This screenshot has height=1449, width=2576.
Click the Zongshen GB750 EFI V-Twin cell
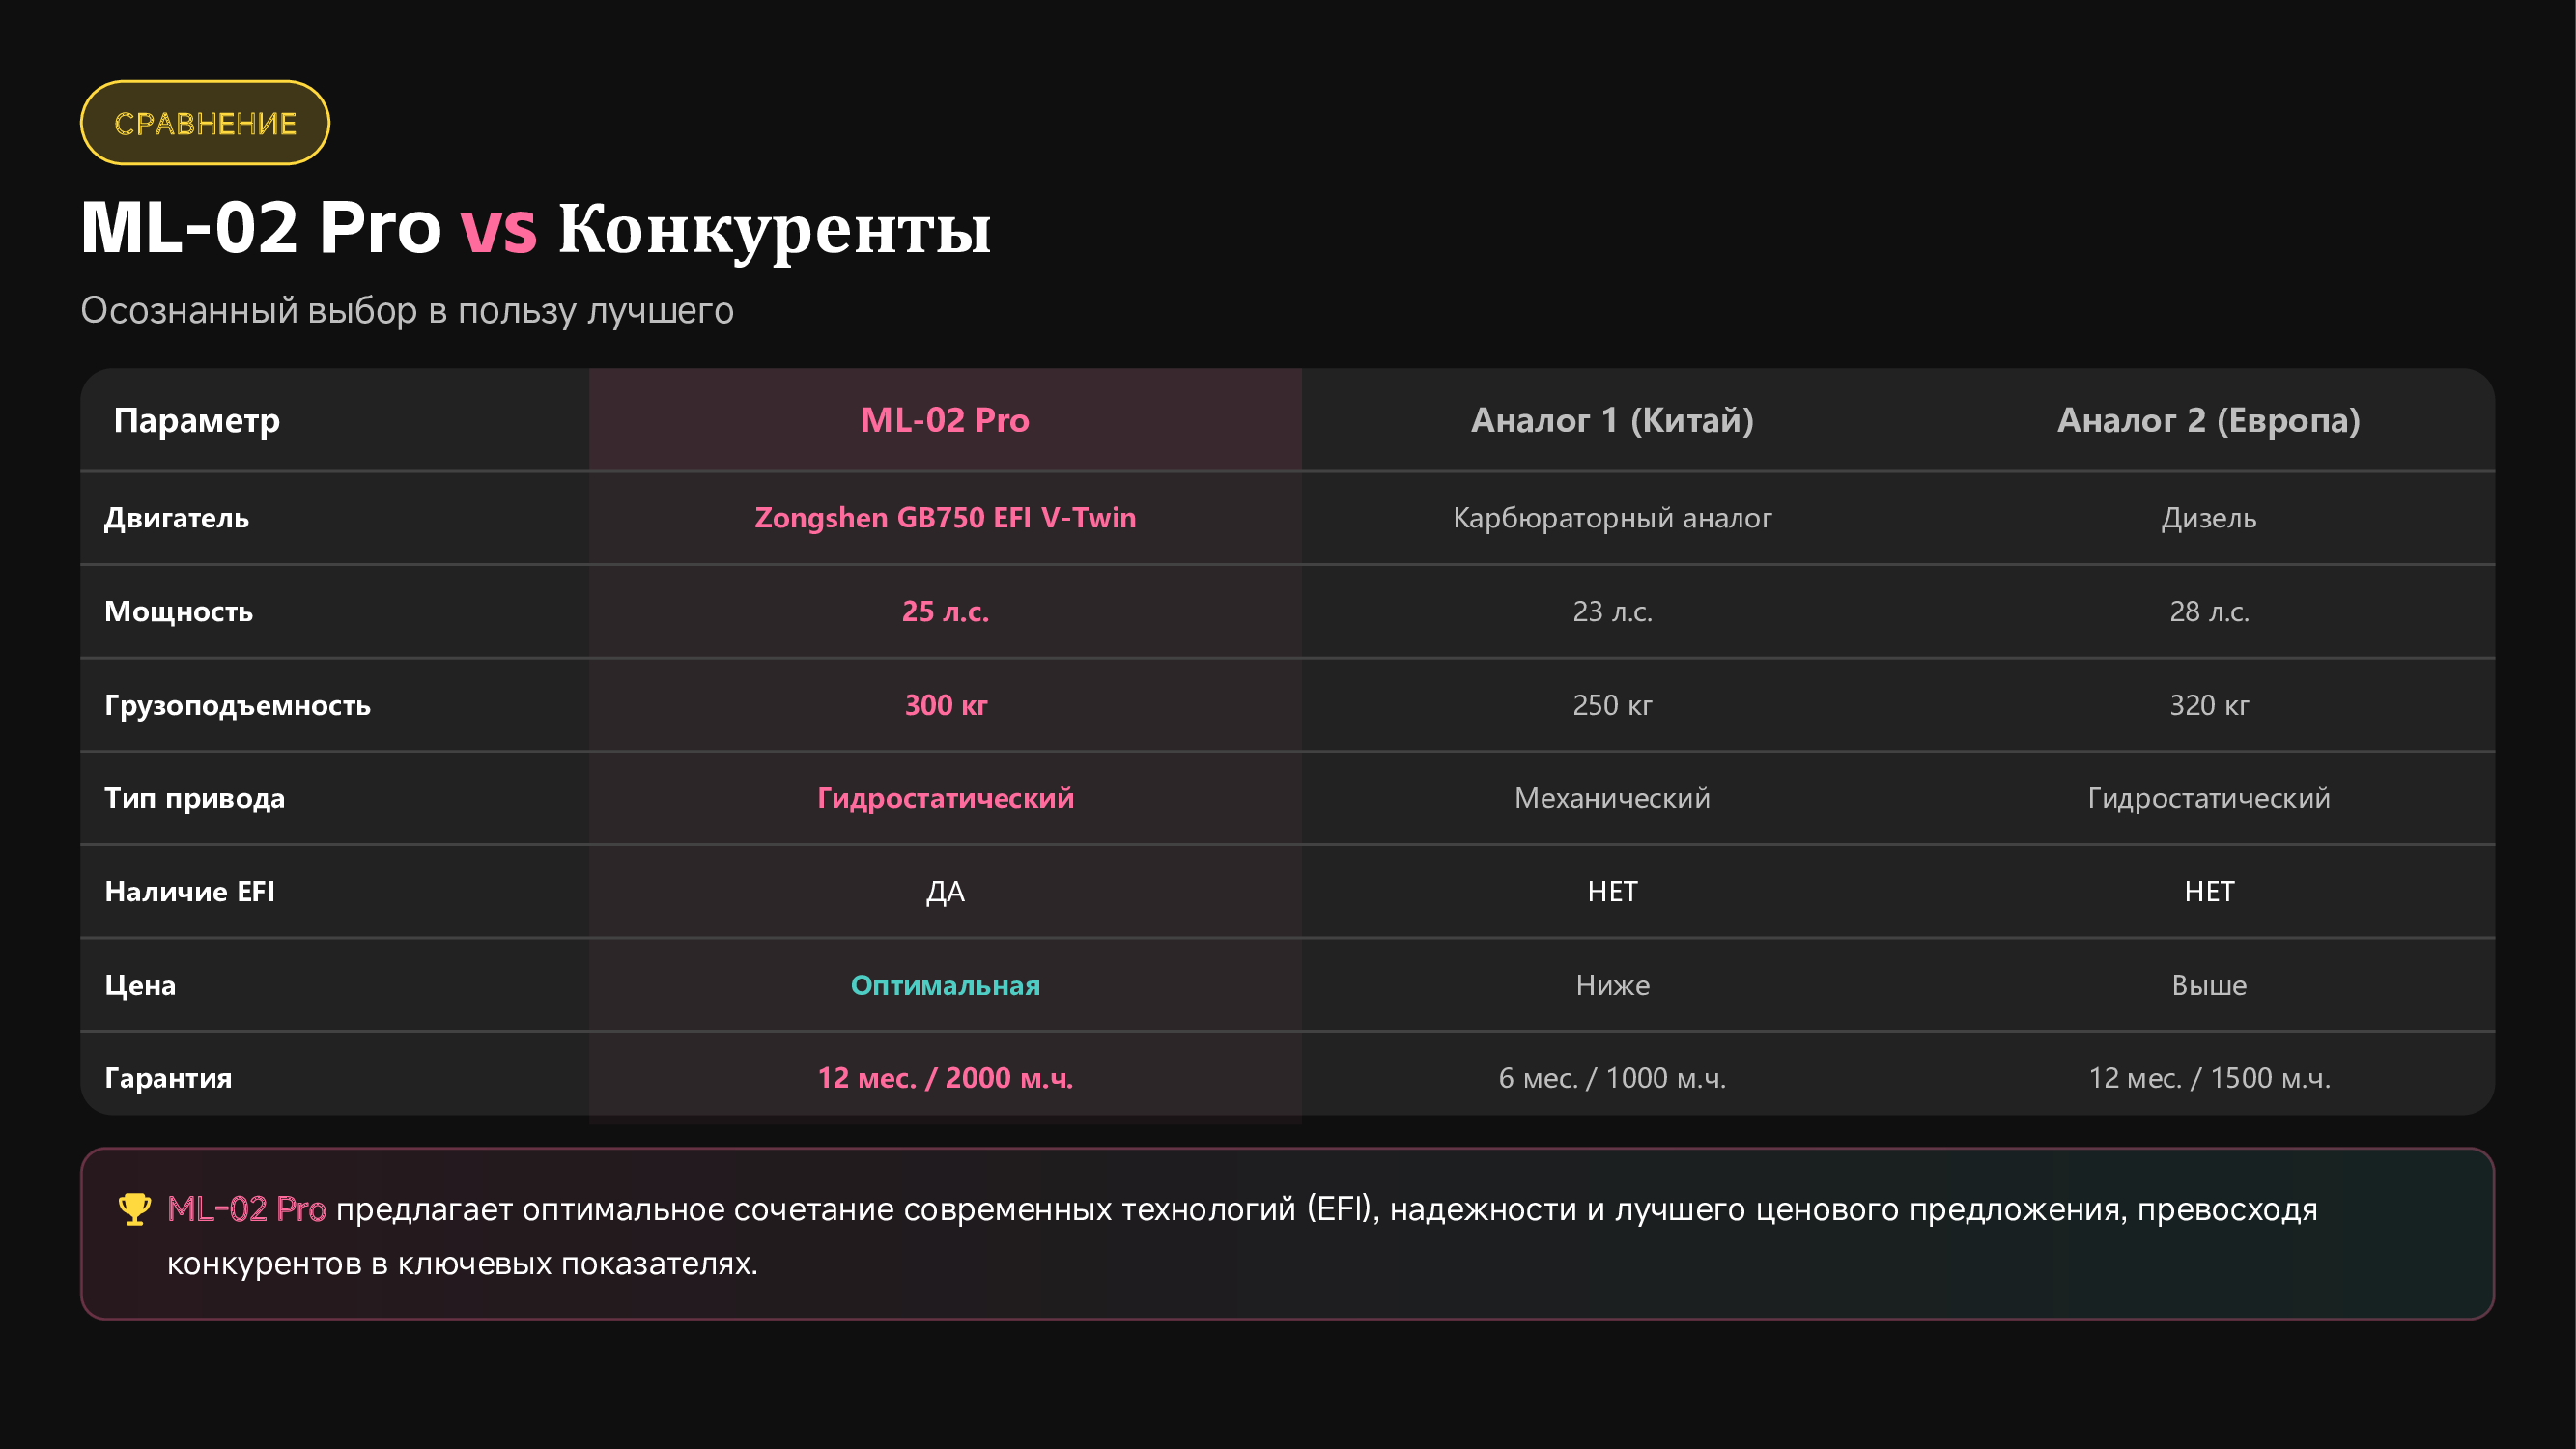click(x=945, y=518)
